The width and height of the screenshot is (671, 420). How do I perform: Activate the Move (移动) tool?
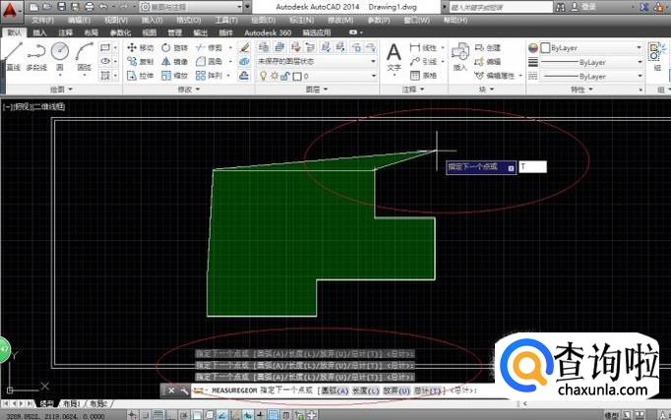click(140, 46)
